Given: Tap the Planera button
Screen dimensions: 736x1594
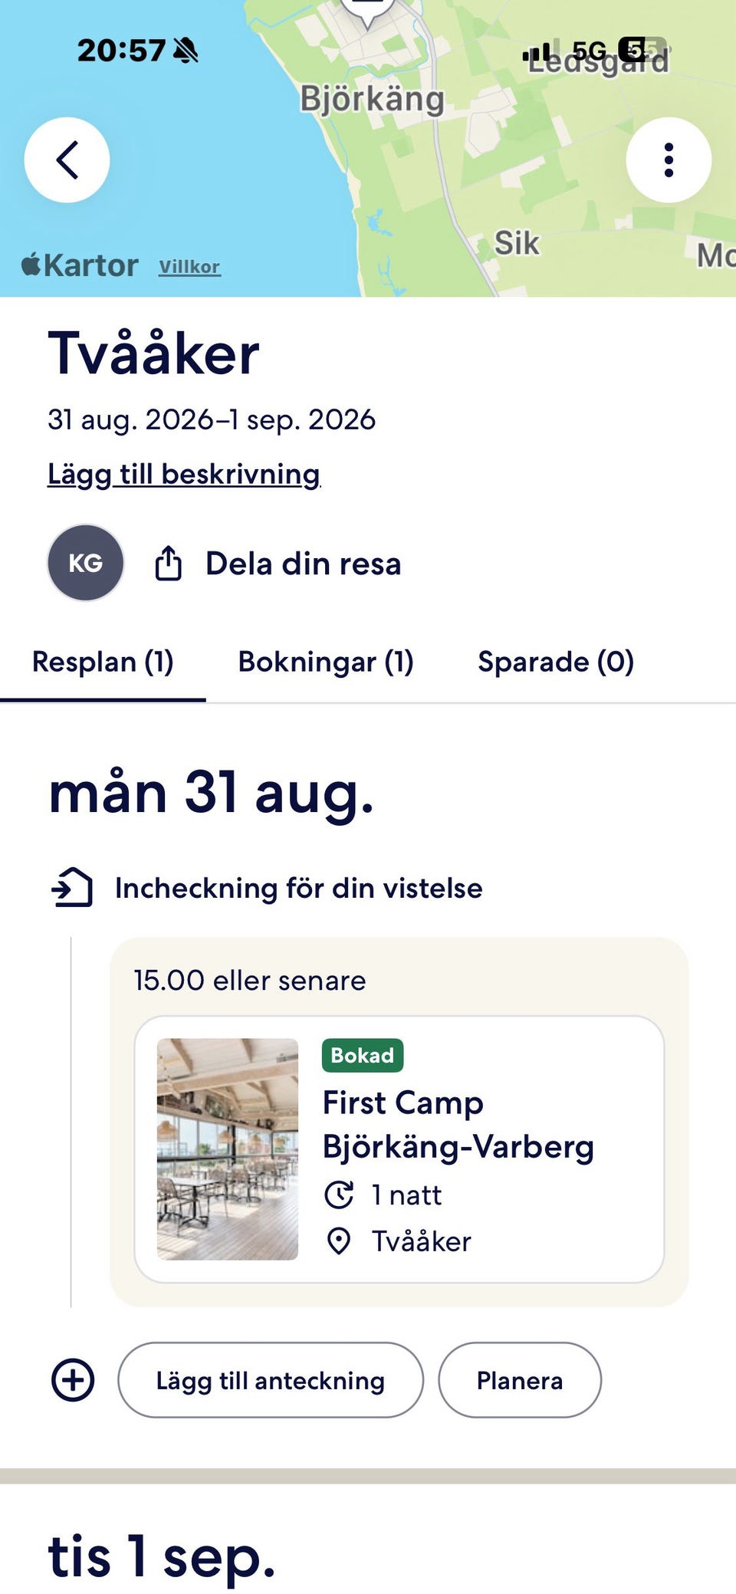Looking at the screenshot, I should pos(520,1380).
